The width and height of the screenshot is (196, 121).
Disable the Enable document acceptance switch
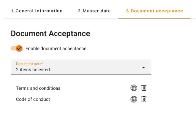tap(17, 49)
